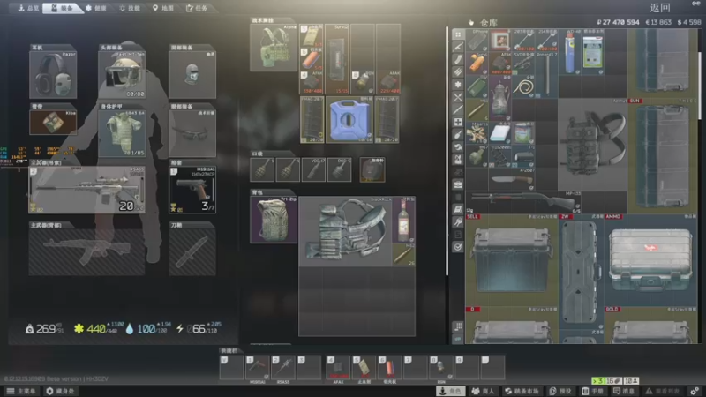
Task: Open the 健康 health tab
Action: pyautogui.click(x=96, y=8)
